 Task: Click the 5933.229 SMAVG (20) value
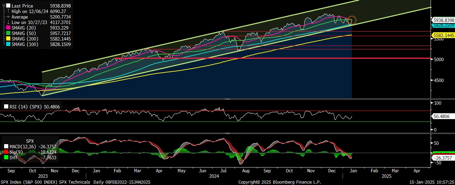pyautogui.click(x=59, y=28)
